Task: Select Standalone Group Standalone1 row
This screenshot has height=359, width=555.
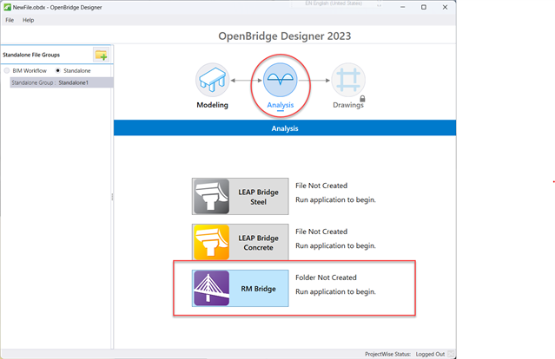Action: (62, 82)
